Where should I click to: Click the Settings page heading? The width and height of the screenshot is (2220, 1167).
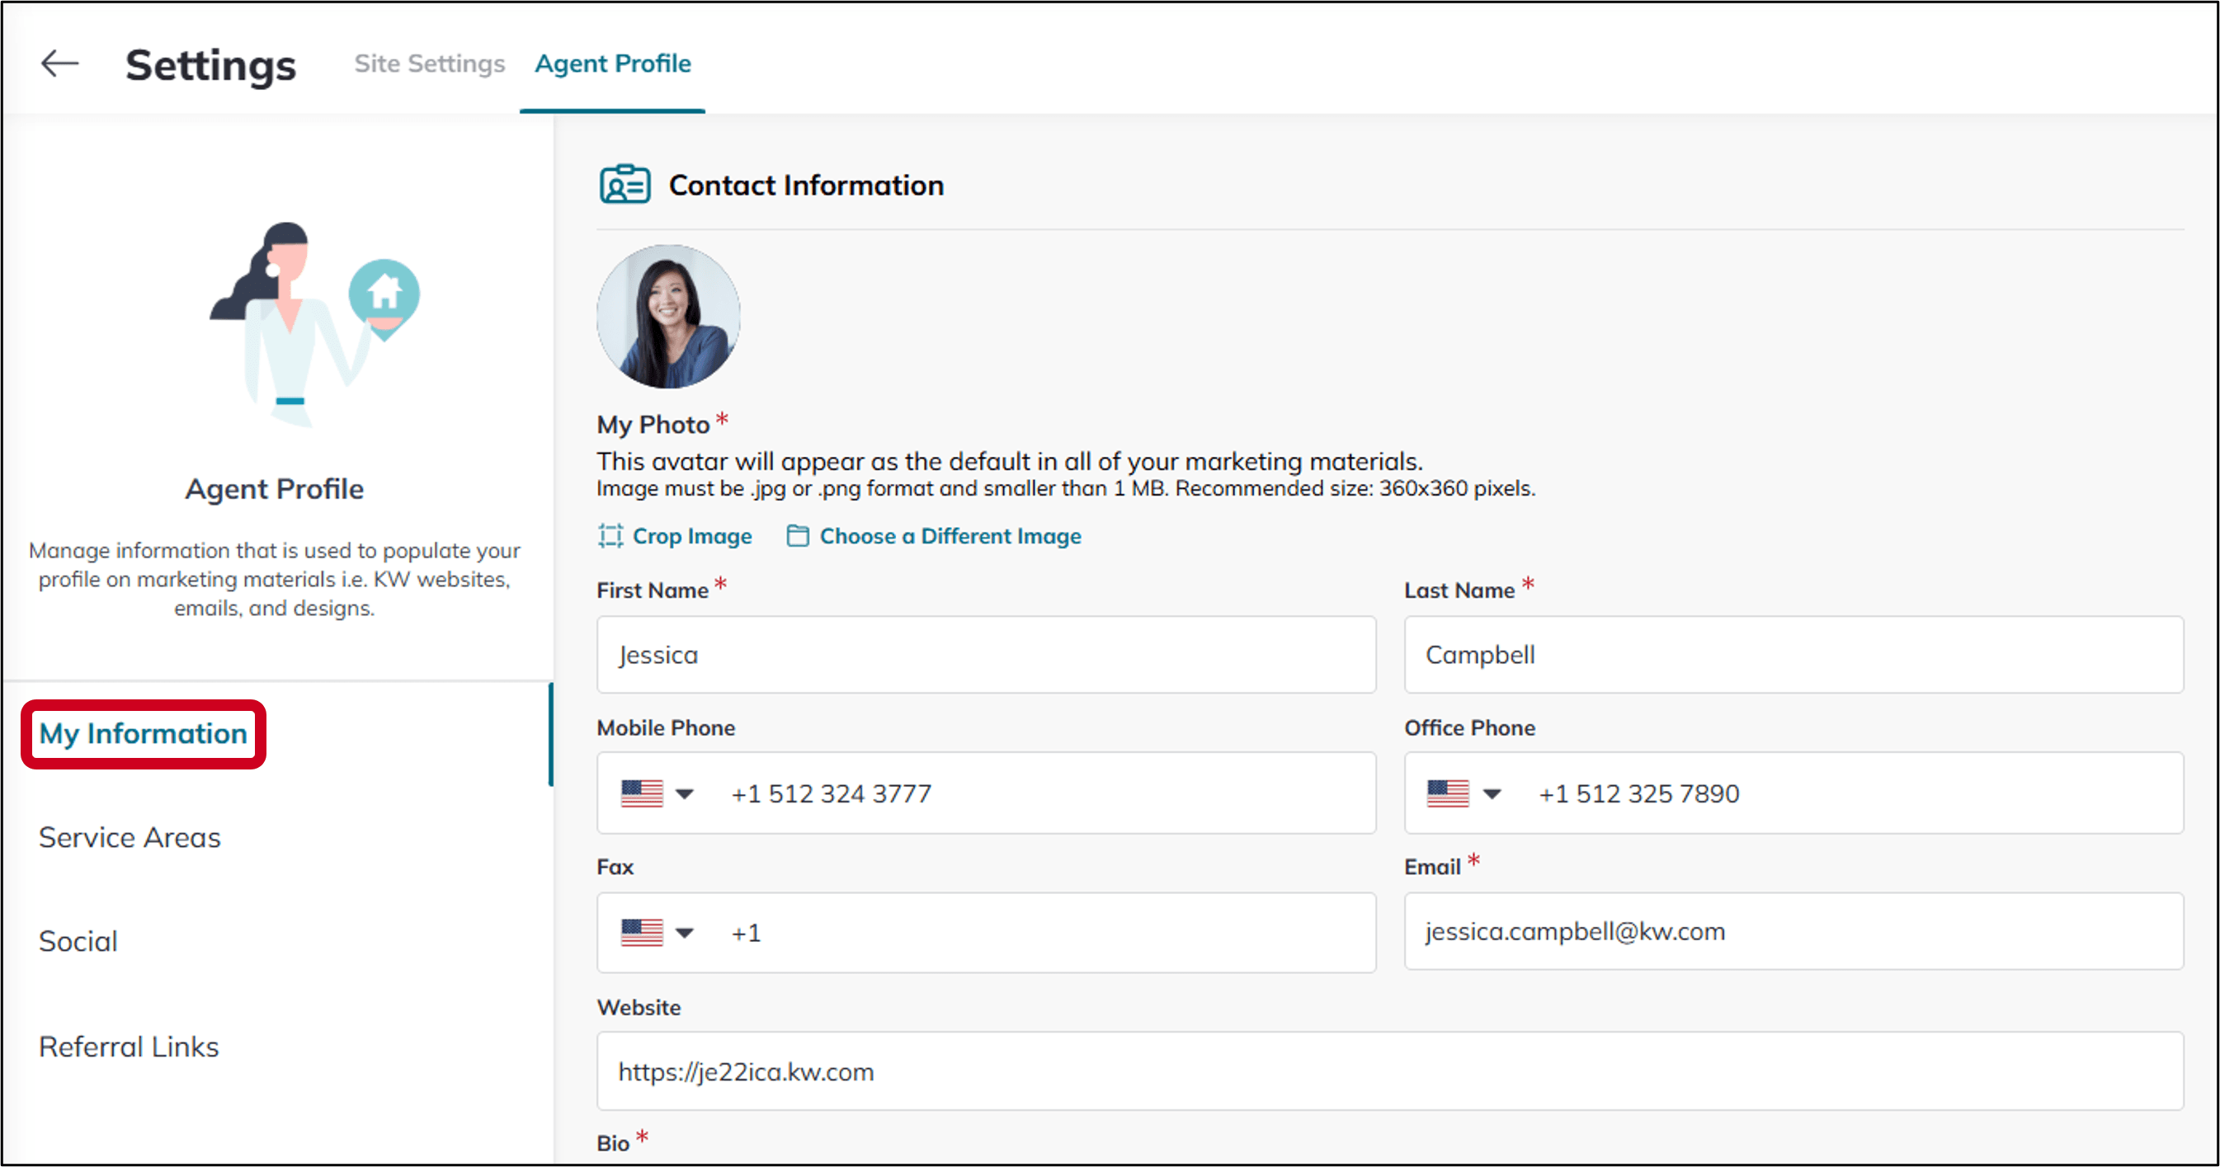point(211,65)
